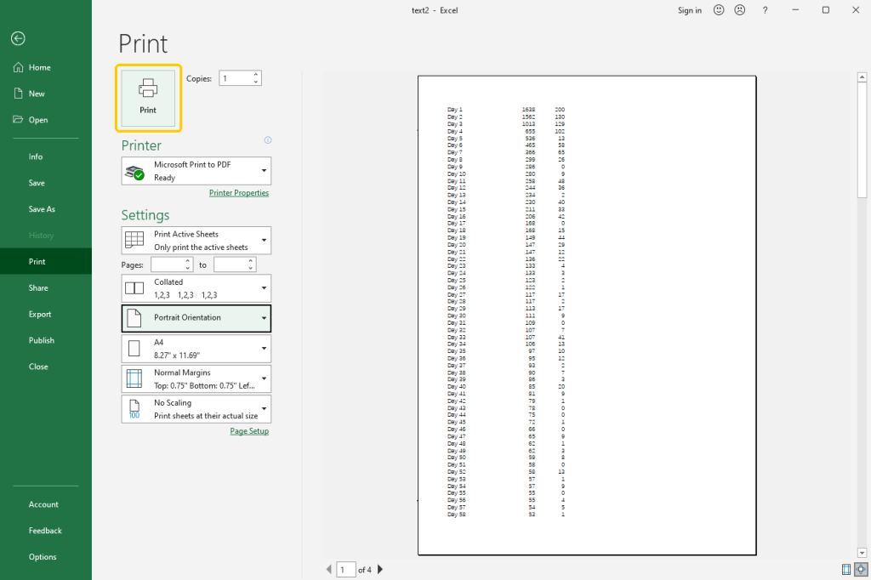The width and height of the screenshot is (871, 580).
Task: Click the large Print button icon
Action: [148, 94]
